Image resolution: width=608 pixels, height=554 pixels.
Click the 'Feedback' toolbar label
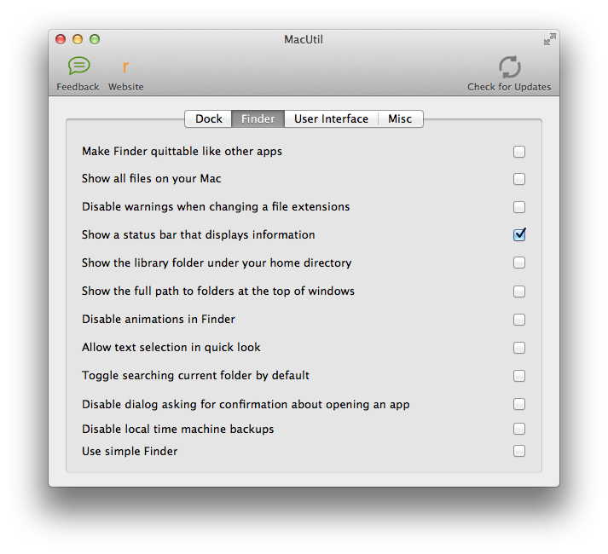78,87
